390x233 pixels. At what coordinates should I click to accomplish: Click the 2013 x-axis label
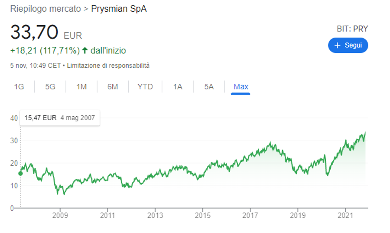155,215
